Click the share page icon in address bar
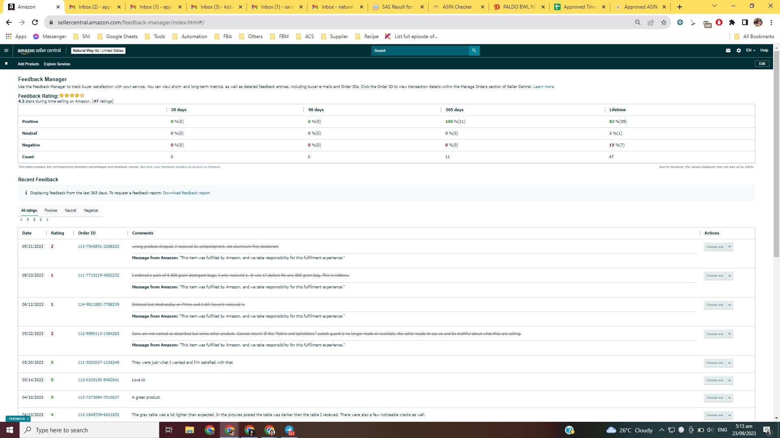The width and height of the screenshot is (780, 438). [x=651, y=22]
